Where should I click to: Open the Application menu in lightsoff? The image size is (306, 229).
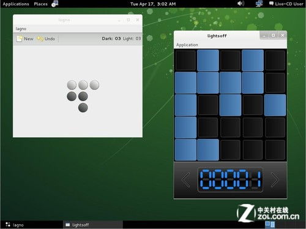pyautogui.click(x=187, y=45)
